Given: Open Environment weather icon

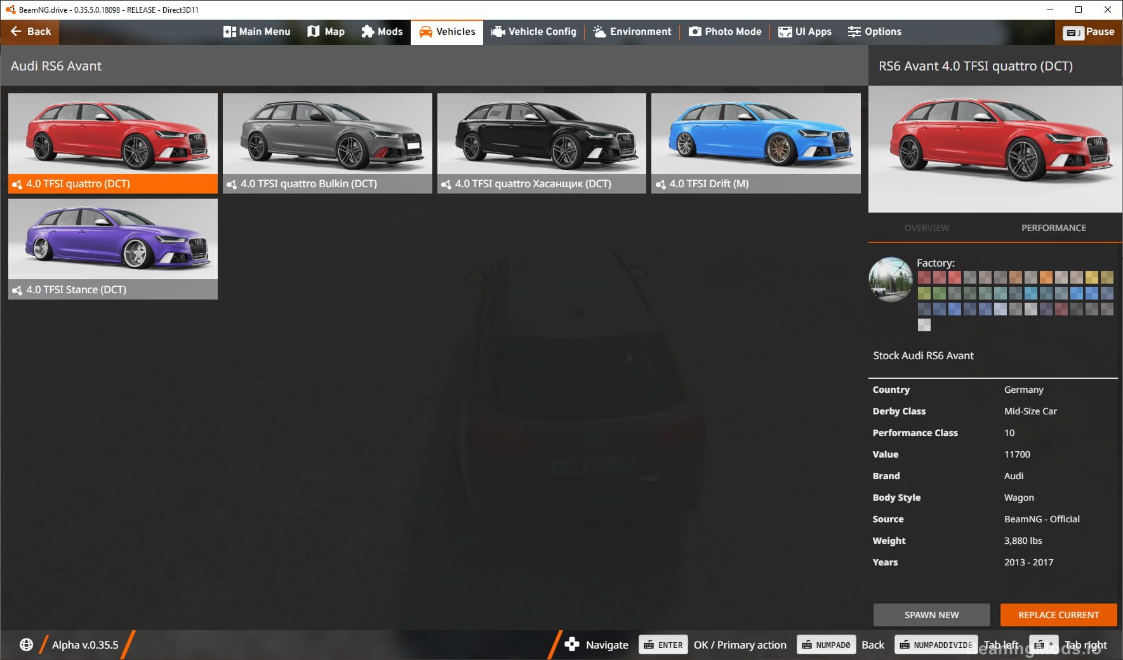Looking at the screenshot, I should click(x=599, y=32).
